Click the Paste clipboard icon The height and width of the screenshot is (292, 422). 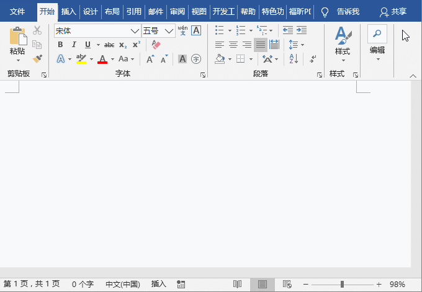18,36
